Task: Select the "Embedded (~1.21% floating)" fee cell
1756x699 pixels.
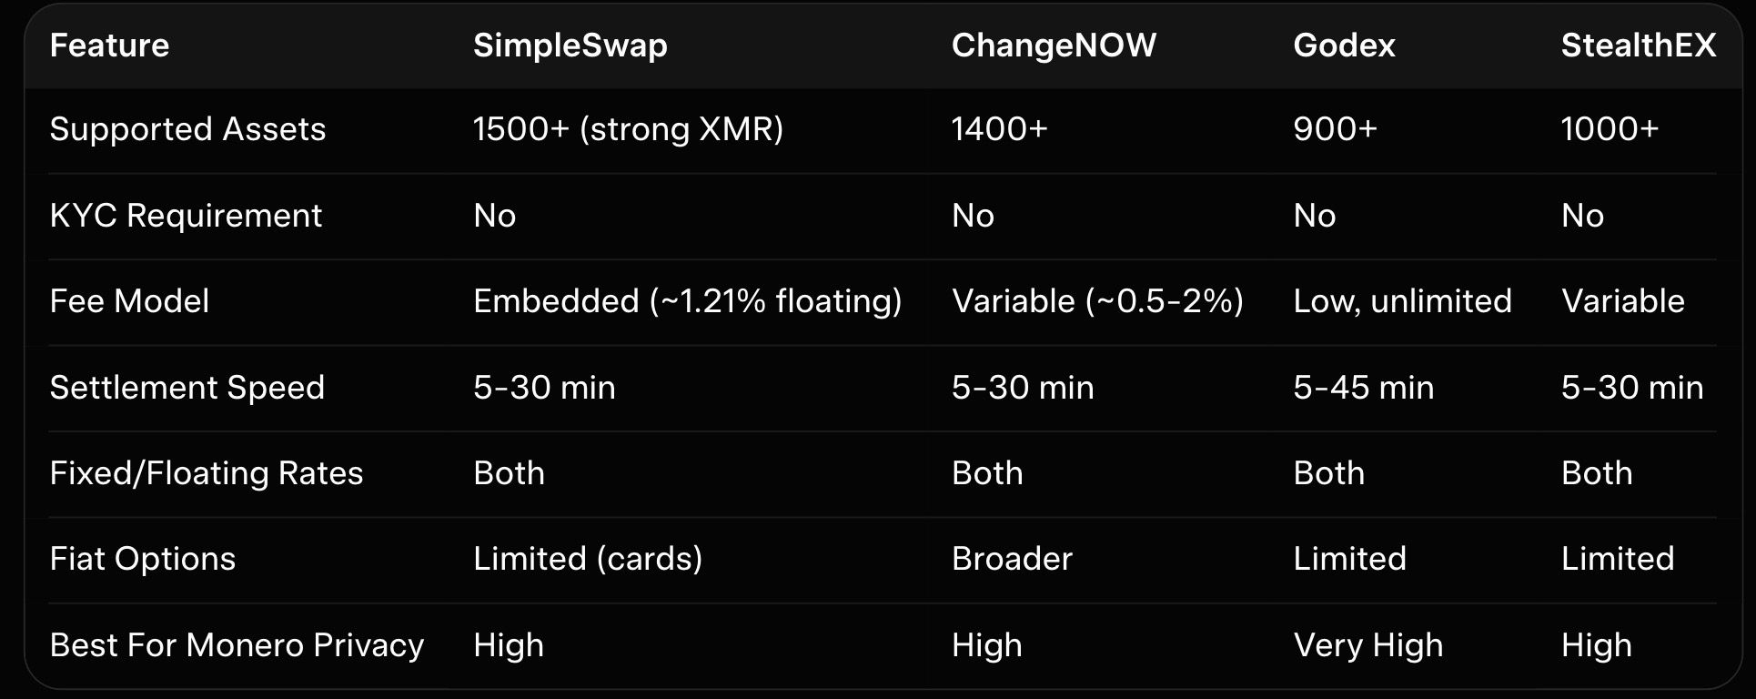Action: [687, 301]
